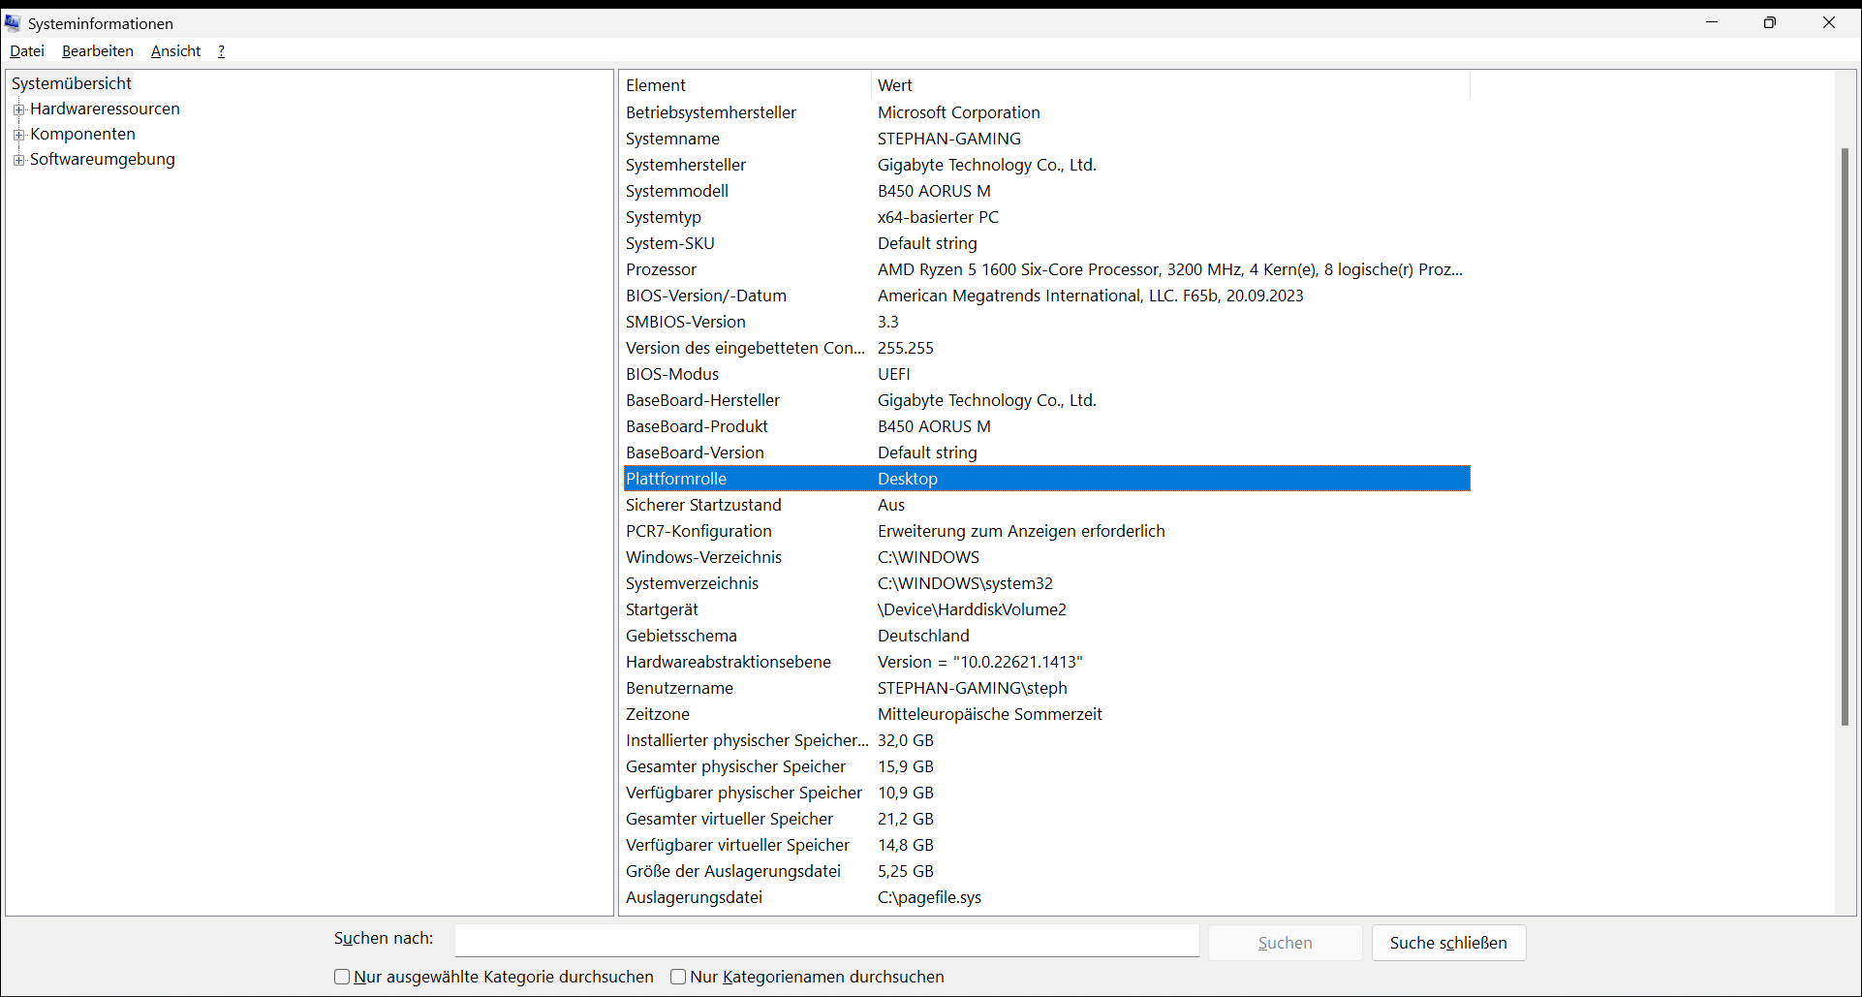
Task: Focus the Suchen nach input field
Action: coord(827,941)
